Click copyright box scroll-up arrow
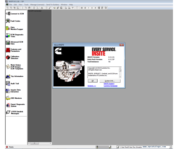Screen dimensions: 178x149 click(x=120, y=68)
